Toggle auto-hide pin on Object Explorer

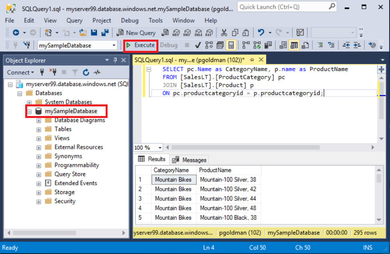point(115,60)
